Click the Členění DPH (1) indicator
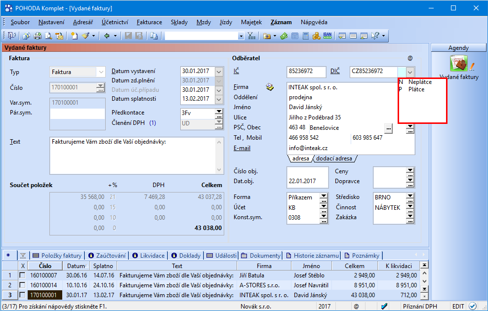The height and width of the screenshot is (311, 488). (x=153, y=123)
